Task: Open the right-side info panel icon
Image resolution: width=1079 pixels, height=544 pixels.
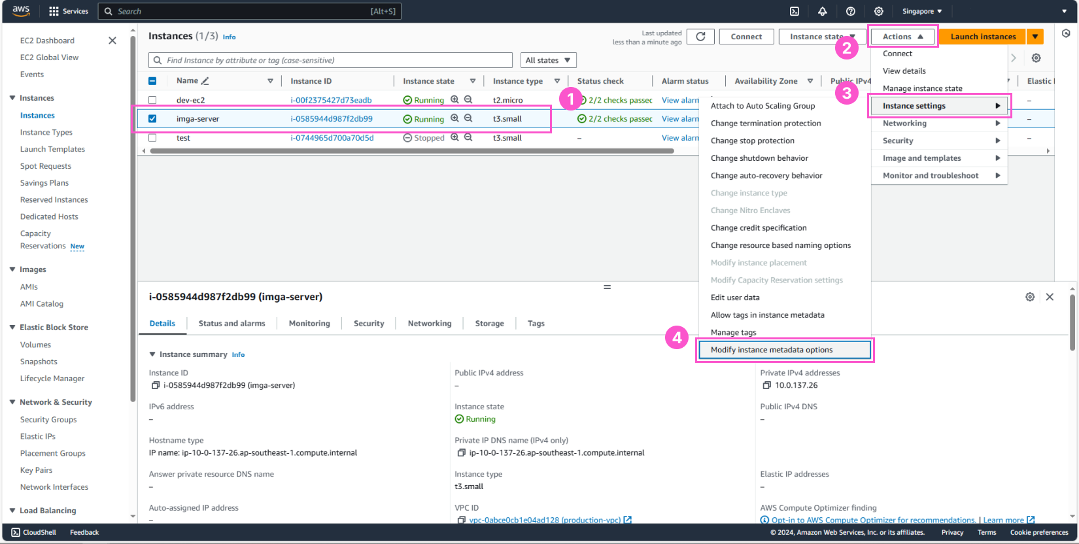Action: 1066,33
